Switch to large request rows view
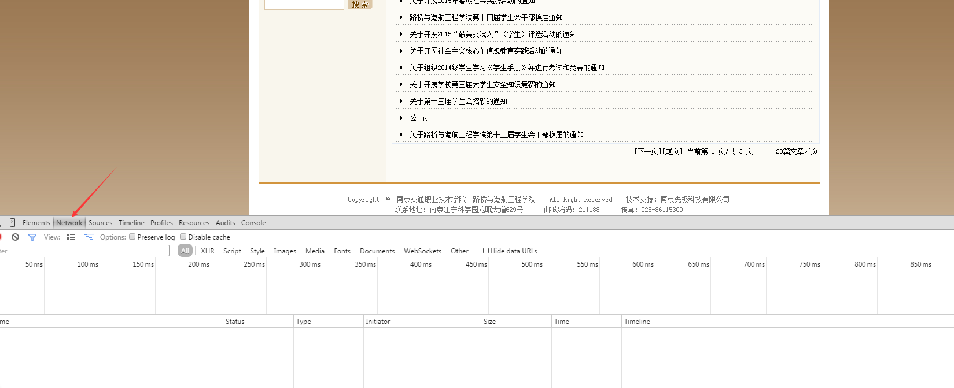This screenshot has width=954, height=388. 71,237
